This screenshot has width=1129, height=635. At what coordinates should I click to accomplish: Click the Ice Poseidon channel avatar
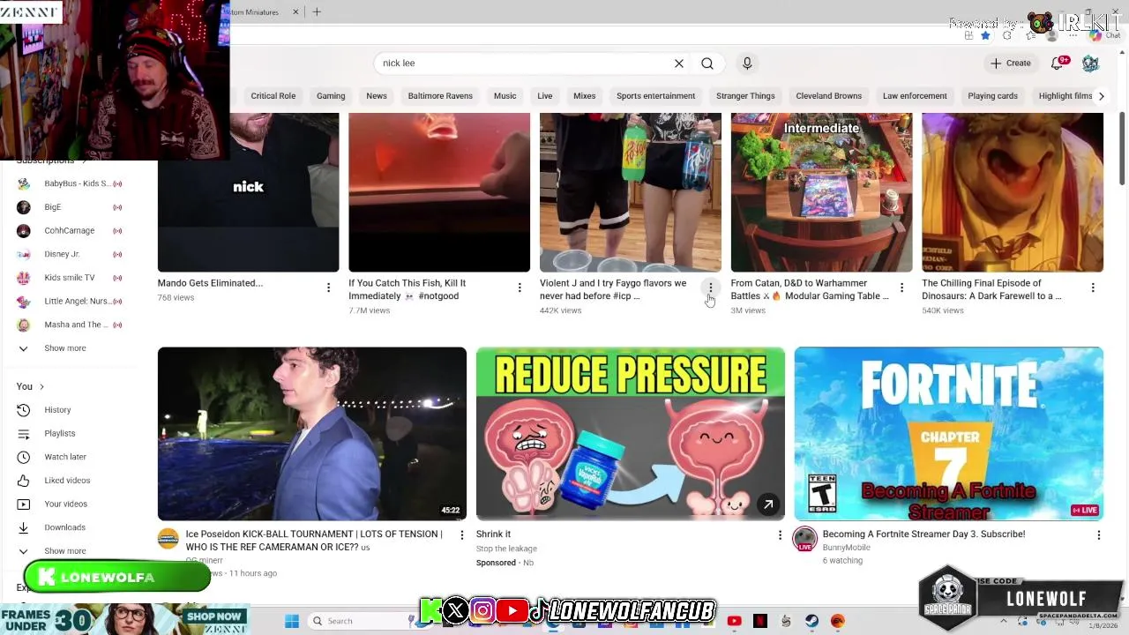168,539
